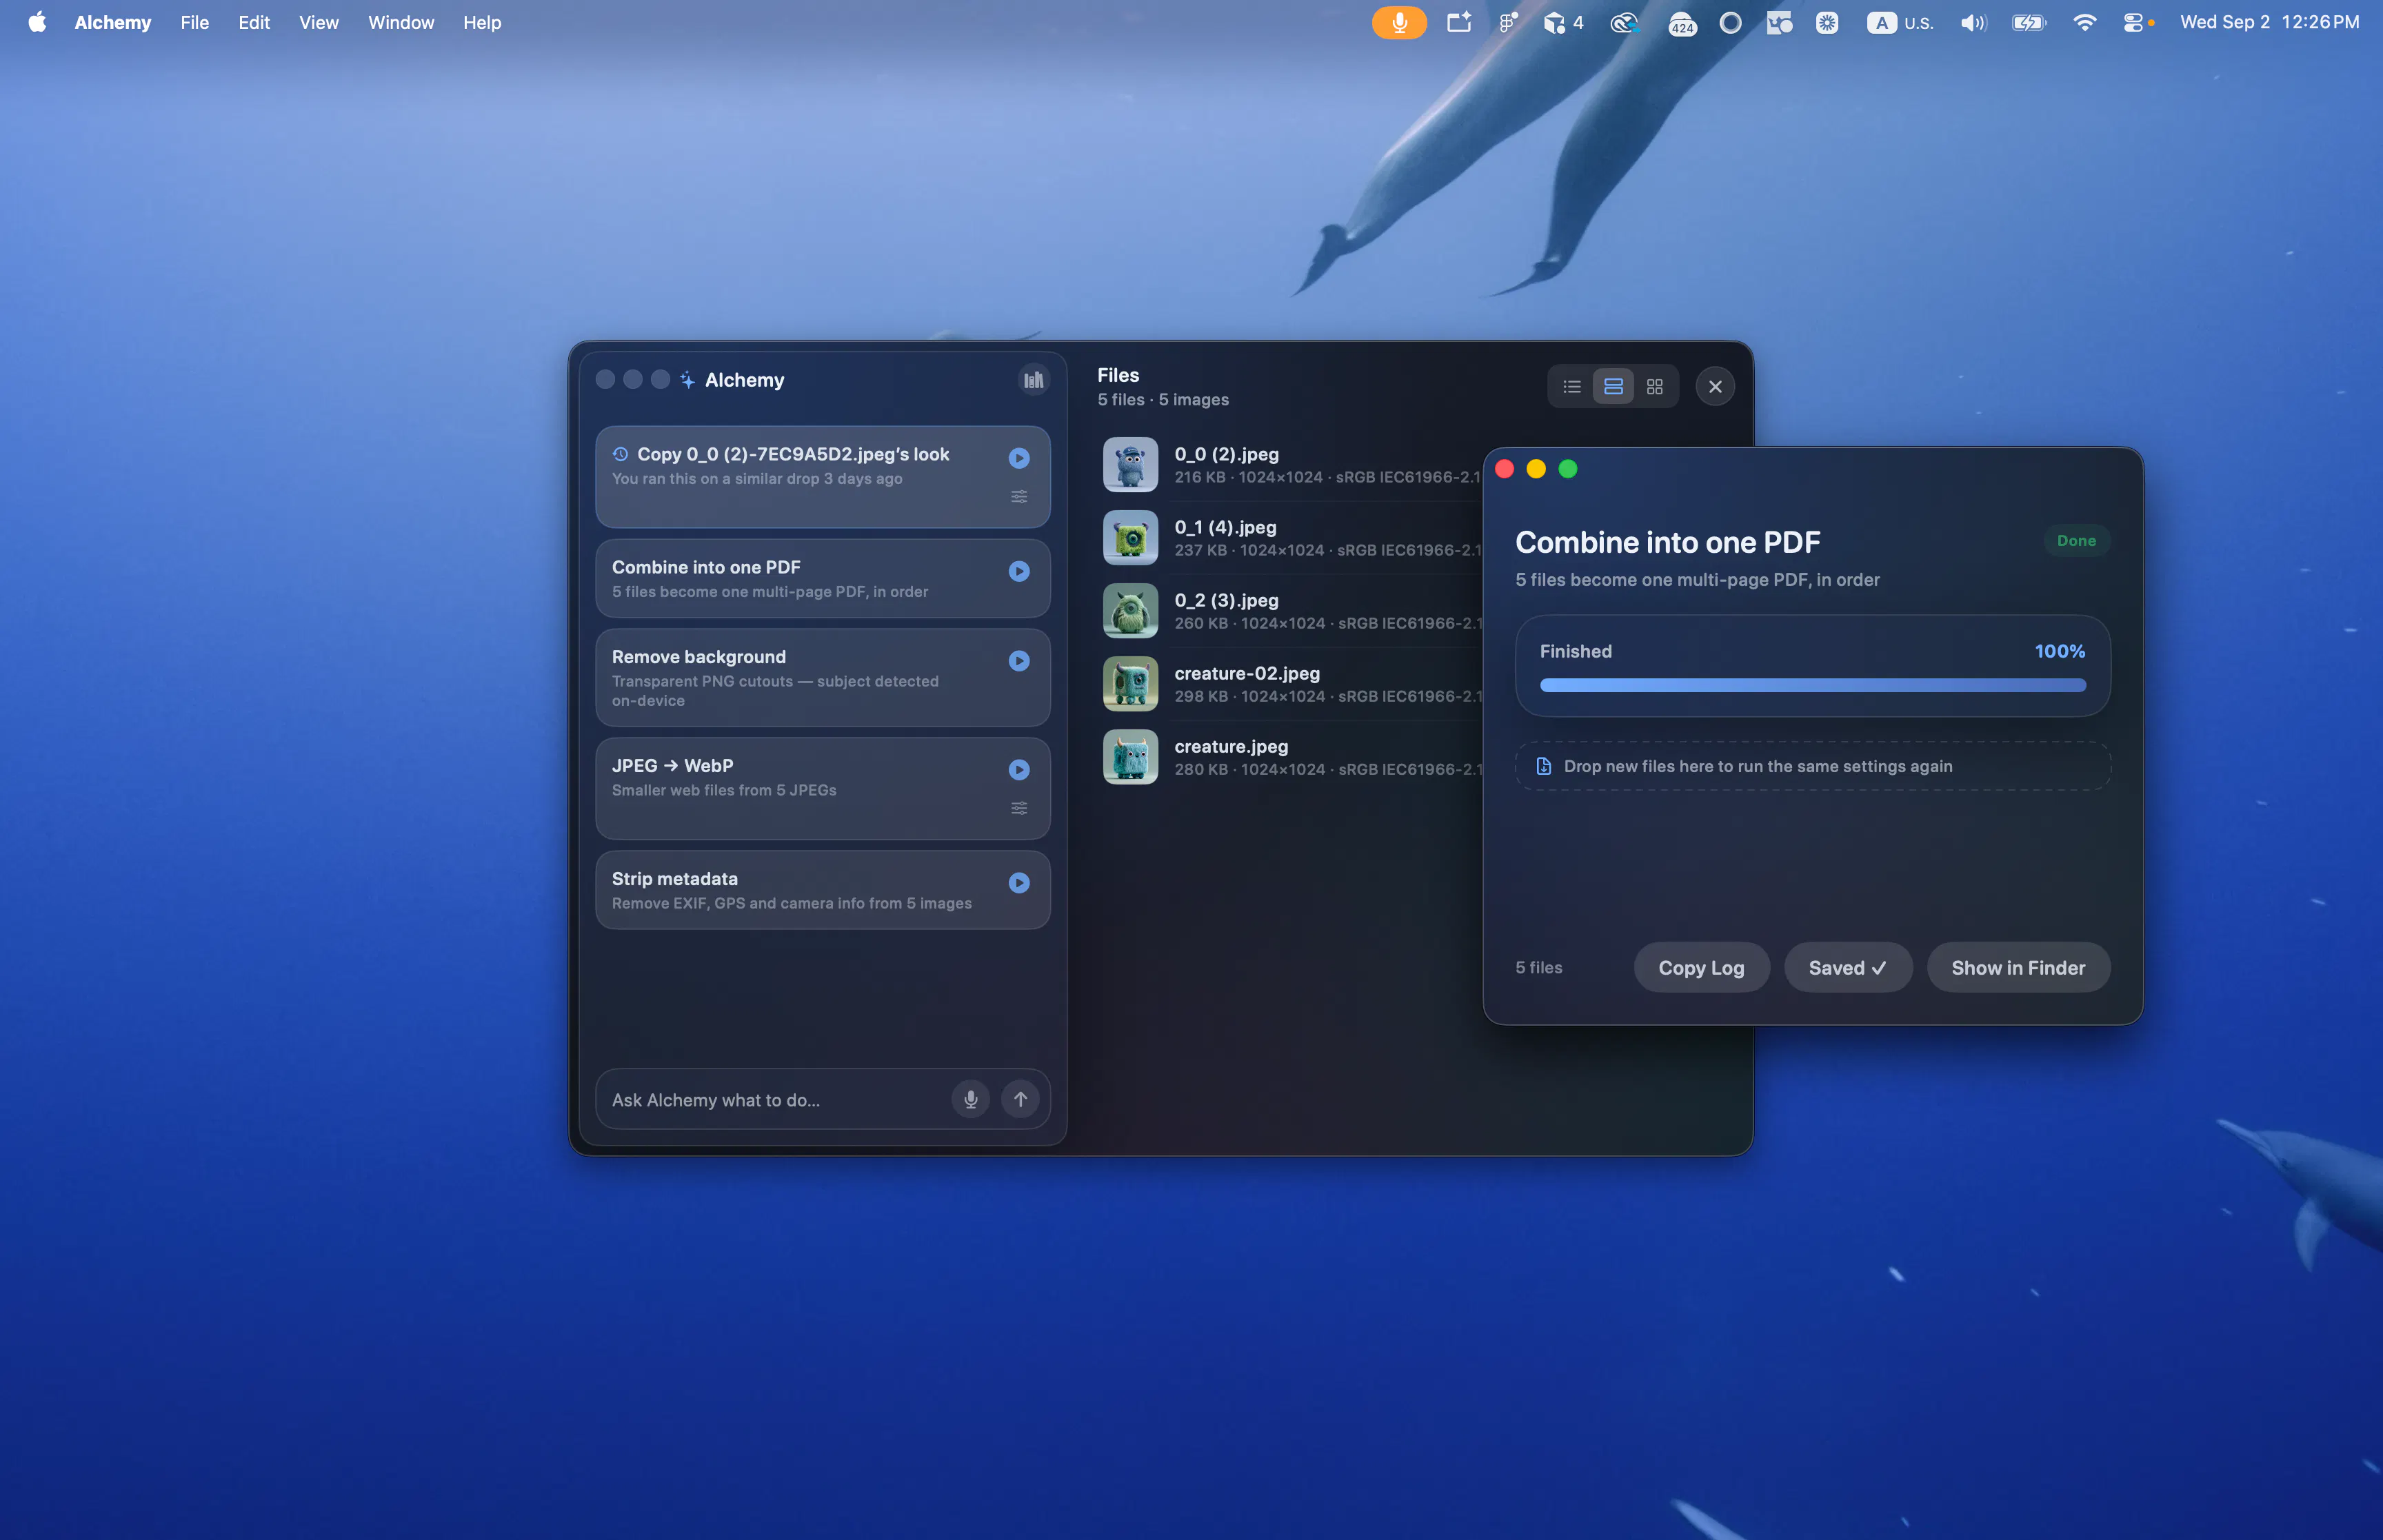Switch Files panel to compact list view
This screenshot has width=2383, height=1540.
pyautogui.click(x=1572, y=387)
